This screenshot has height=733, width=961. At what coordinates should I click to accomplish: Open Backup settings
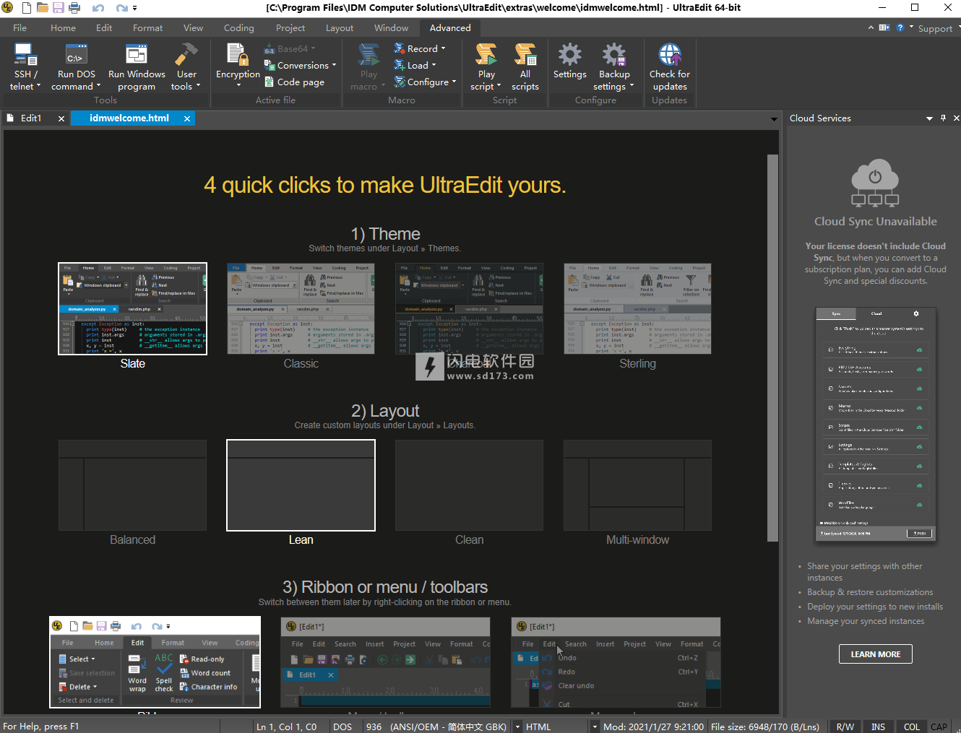[x=614, y=66]
